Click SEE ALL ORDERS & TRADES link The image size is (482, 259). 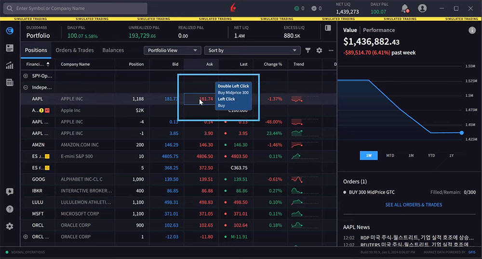click(414, 205)
